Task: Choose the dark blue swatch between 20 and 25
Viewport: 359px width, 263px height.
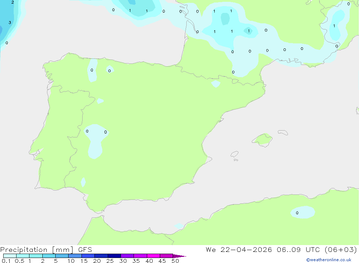Action: pos(101,256)
